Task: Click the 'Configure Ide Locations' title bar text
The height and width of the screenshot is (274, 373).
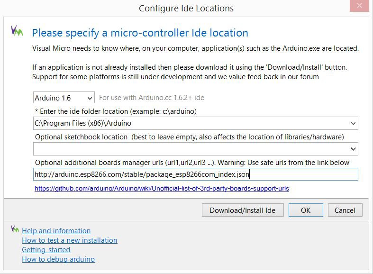Action: tap(186, 9)
